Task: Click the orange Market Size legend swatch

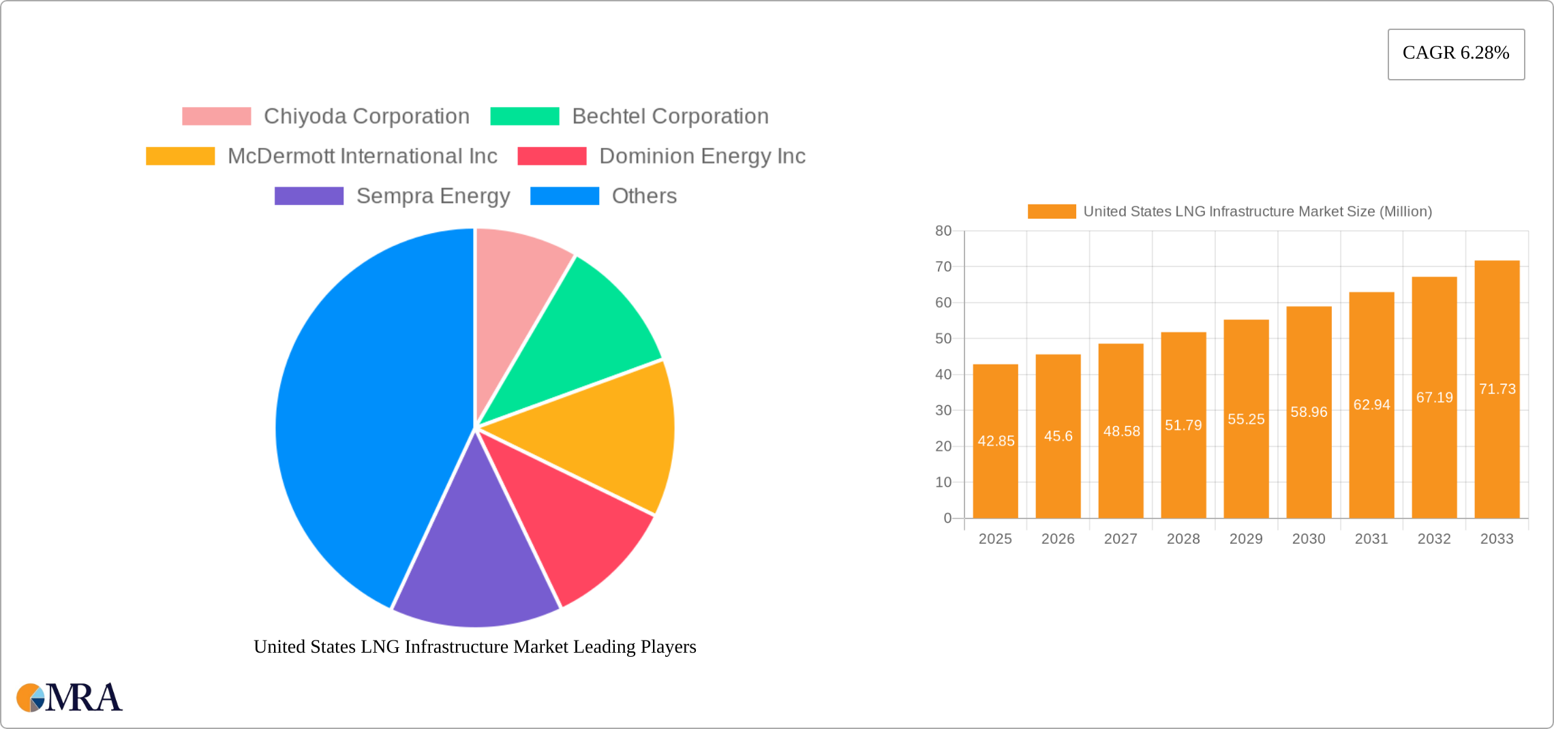Action: tap(1052, 212)
